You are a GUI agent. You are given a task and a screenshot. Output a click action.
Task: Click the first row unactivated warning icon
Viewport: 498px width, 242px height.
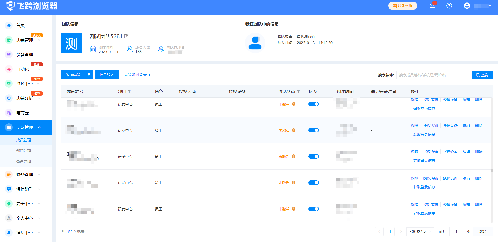coord(294,104)
